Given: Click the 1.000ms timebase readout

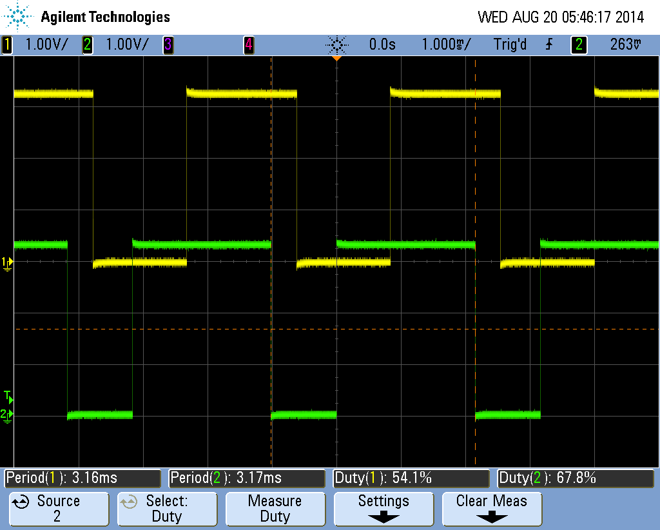Looking at the screenshot, I should (x=446, y=44).
